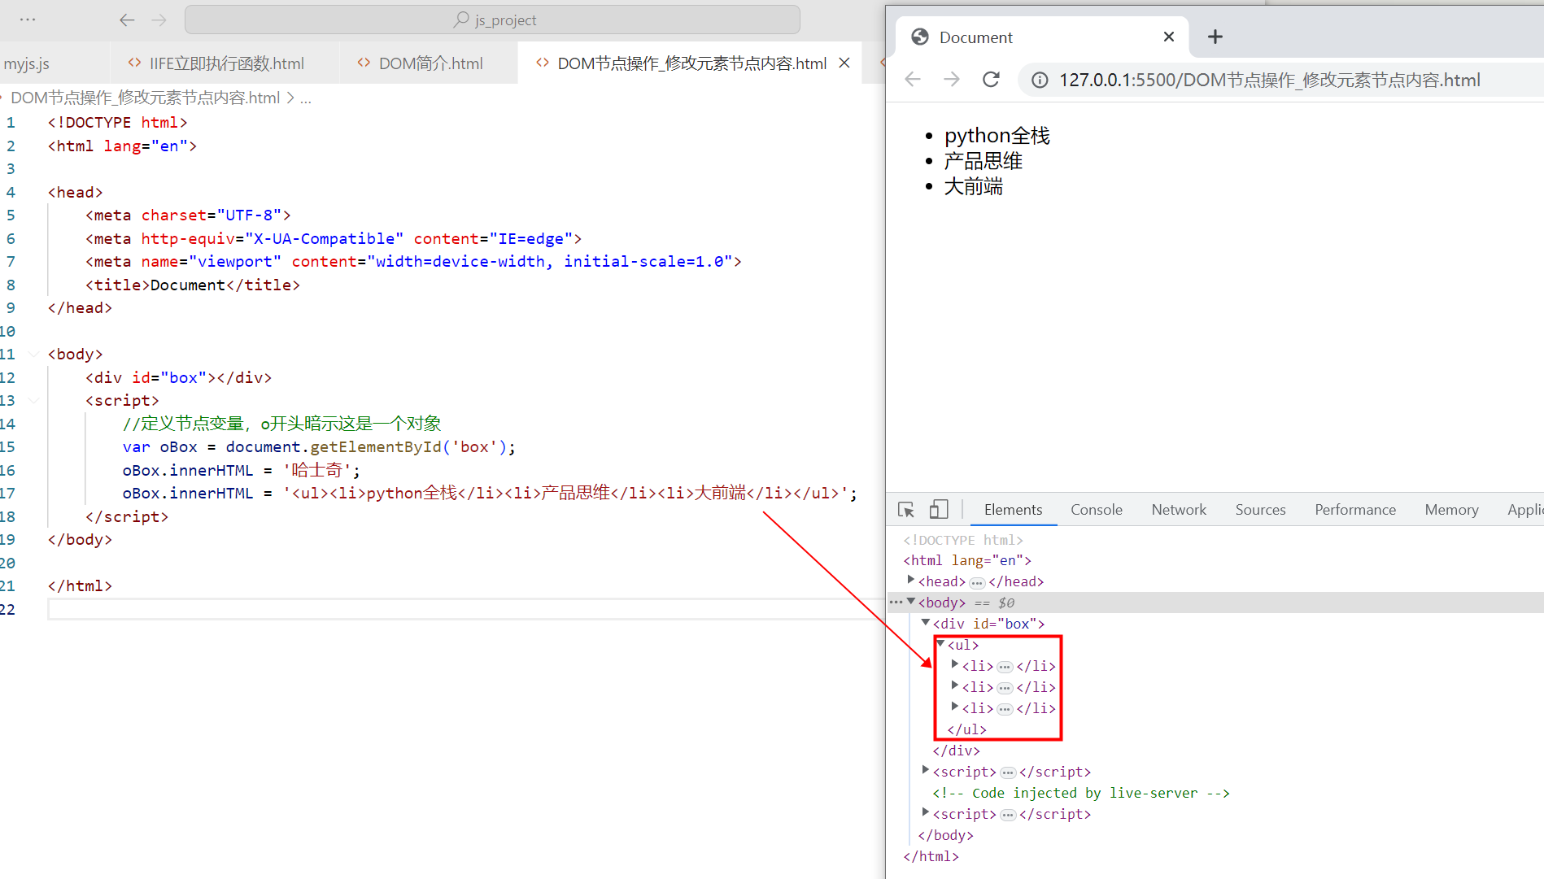The width and height of the screenshot is (1544, 879).
Task: Click the browser forward arrow
Action: (x=952, y=80)
